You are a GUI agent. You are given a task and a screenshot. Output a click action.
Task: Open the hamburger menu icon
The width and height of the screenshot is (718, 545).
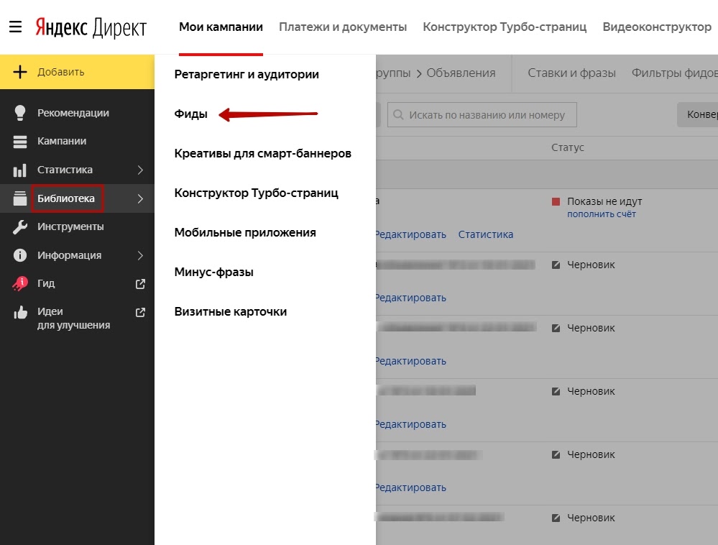click(x=16, y=27)
